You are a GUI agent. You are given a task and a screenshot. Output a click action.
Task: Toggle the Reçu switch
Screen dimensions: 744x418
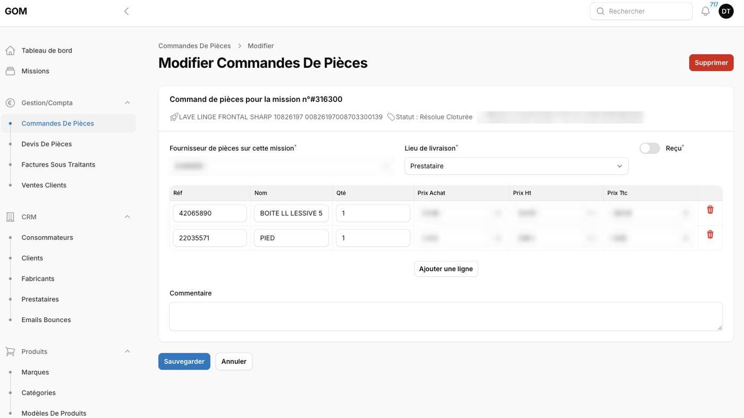coord(649,149)
